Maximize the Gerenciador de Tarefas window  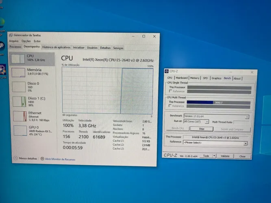click(144, 36)
